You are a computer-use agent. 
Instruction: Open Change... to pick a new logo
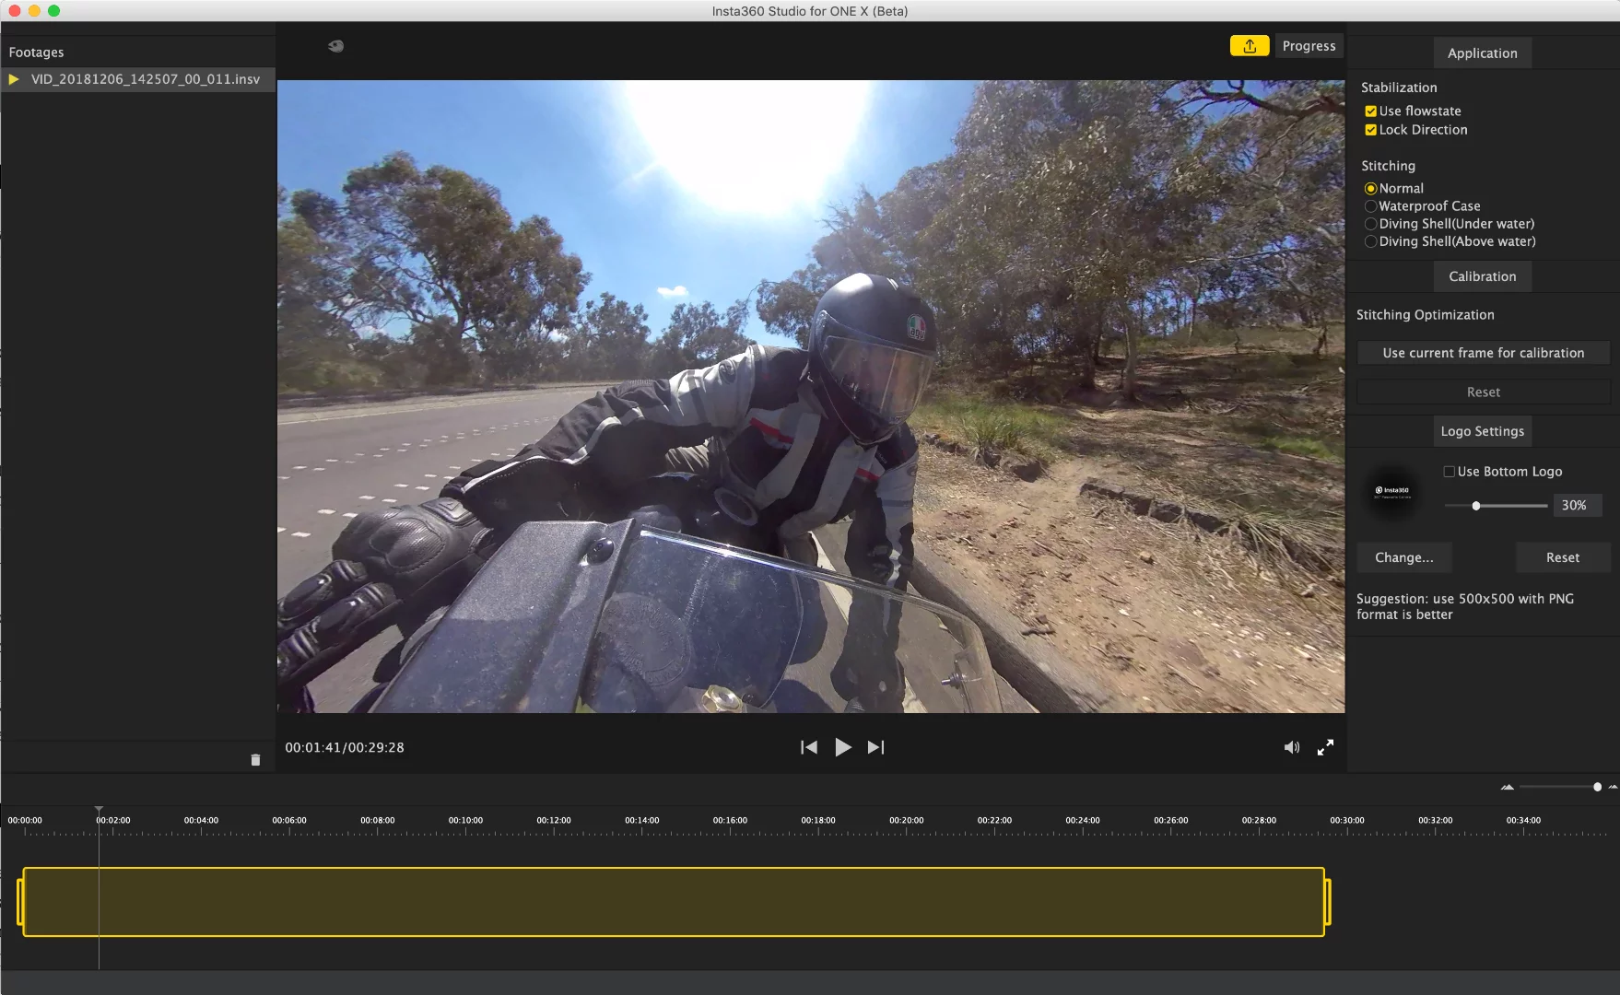(1403, 557)
